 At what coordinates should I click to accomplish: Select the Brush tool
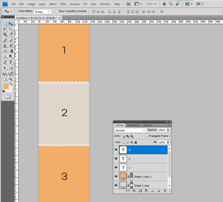coord(11,41)
